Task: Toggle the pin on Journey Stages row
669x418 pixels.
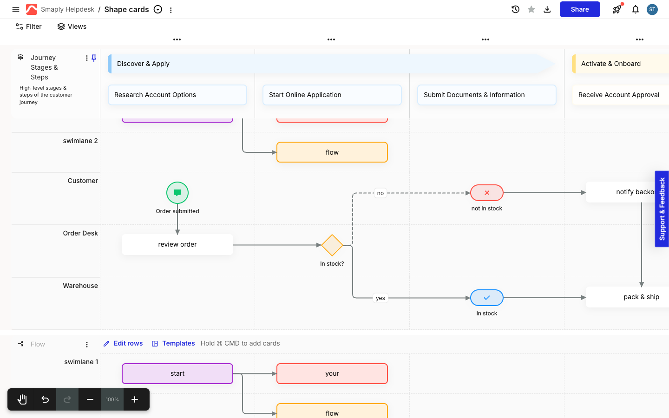Action: click(x=94, y=58)
